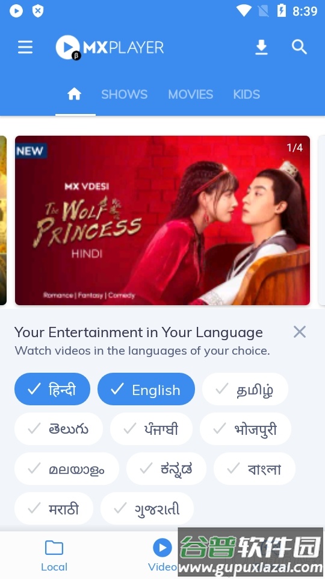
Task: Open the Video tab in bottom bar
Action: click(162, 555)
